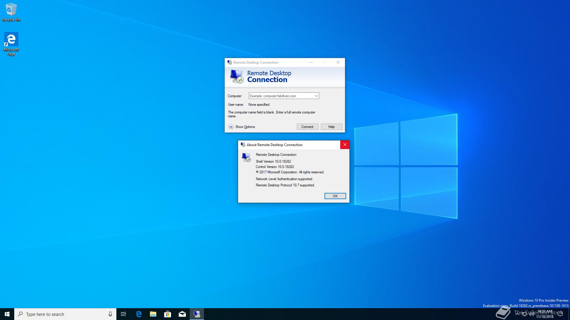Click the 'None specified' user name text
570x320 pixels.
point(259,105)
